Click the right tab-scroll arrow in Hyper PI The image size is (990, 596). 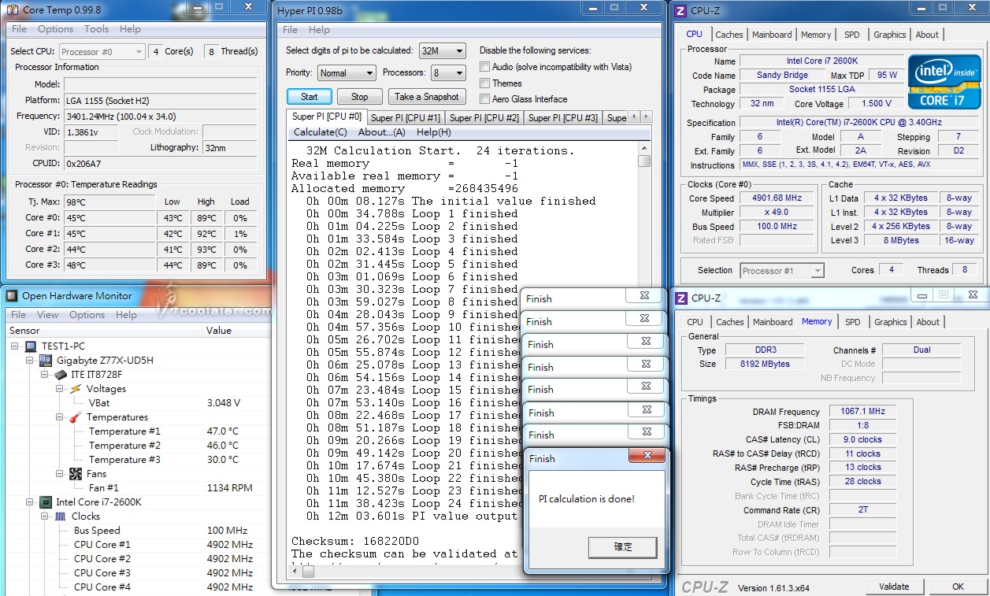646,117
